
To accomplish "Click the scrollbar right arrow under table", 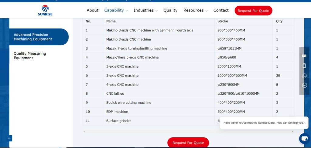I will pos(292,132).
